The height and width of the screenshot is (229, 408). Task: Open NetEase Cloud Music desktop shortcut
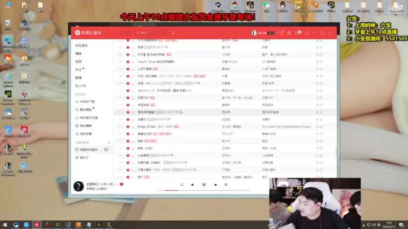pyautogui.click(x=24, y=131)
